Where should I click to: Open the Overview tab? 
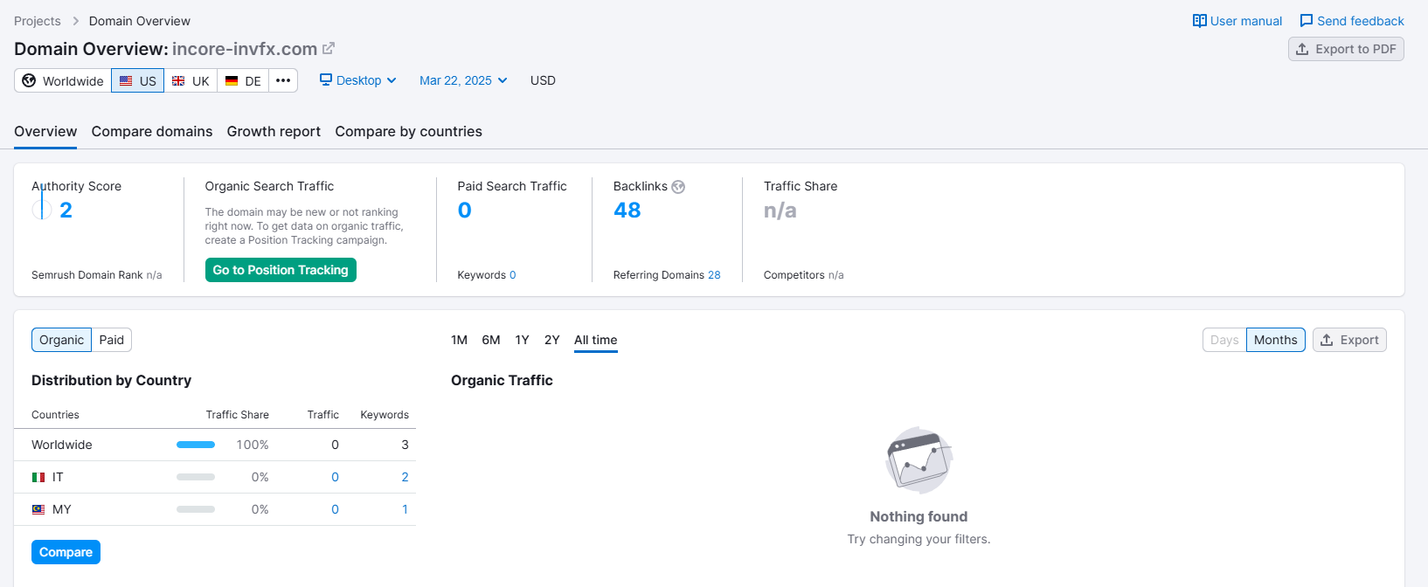45,132
